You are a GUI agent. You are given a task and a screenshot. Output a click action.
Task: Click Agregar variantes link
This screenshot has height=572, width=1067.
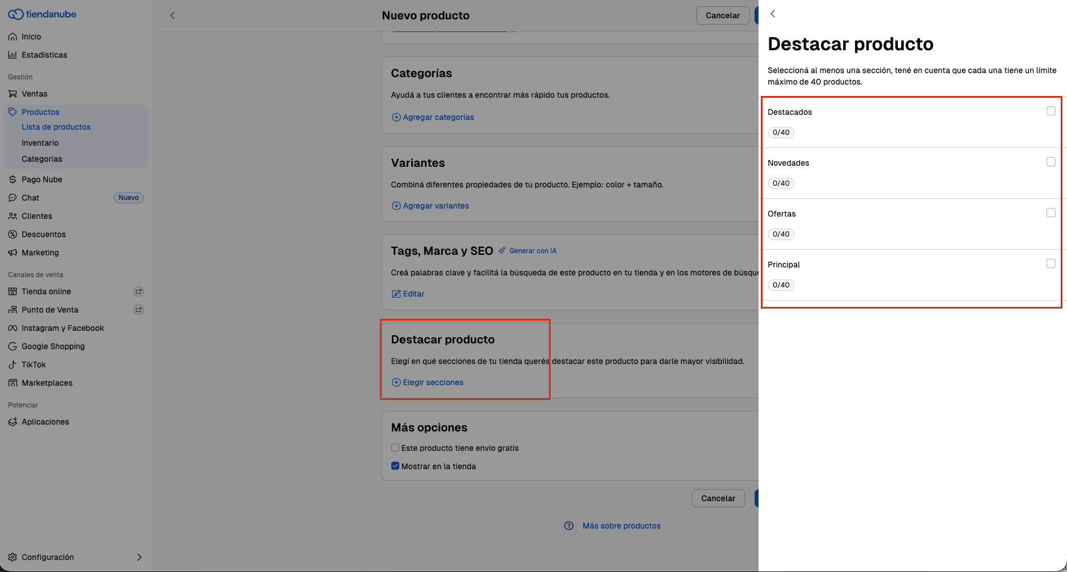(x=430, y=206)
